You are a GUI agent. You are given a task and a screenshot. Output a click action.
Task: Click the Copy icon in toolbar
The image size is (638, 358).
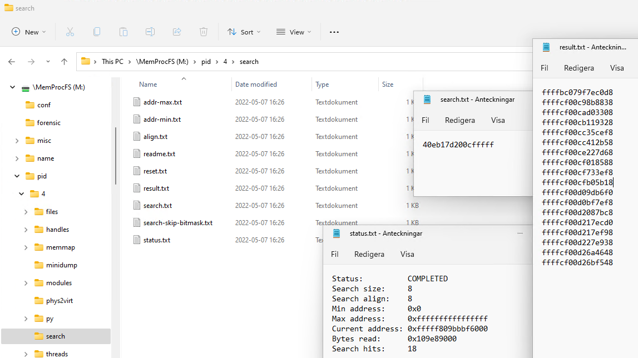click(x=97, y=32)
